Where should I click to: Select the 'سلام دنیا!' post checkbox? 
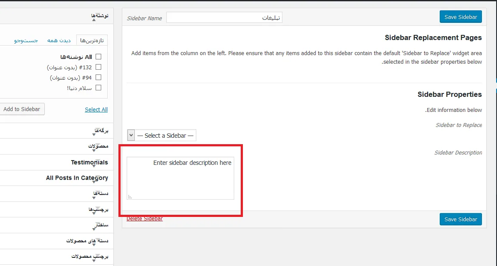pos(98,88)
